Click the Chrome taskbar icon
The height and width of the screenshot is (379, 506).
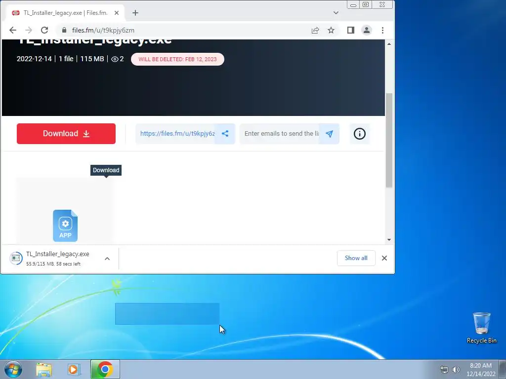pos(105,369)
